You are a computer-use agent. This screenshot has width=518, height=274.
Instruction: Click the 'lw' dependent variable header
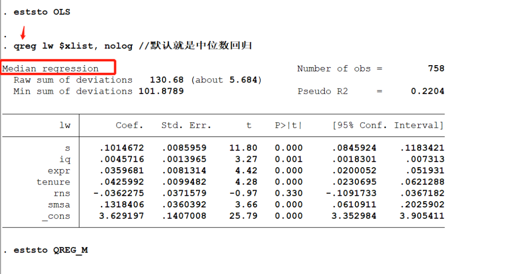65,126
